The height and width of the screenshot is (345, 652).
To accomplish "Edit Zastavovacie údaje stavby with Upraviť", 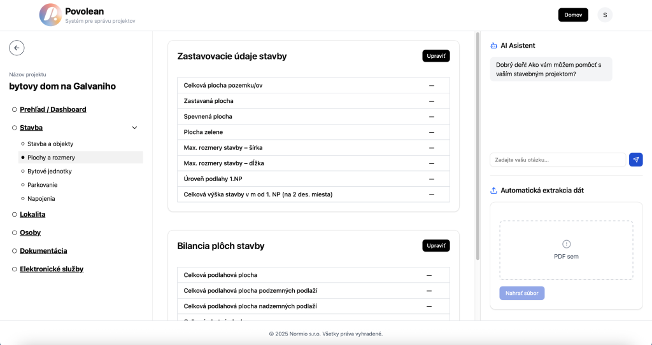I will coord(436,56).
